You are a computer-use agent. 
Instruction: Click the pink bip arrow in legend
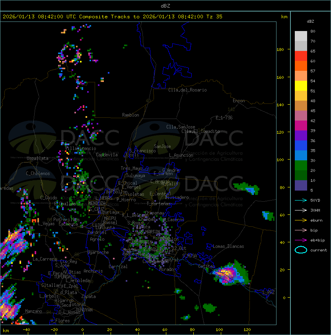(301, 230)
